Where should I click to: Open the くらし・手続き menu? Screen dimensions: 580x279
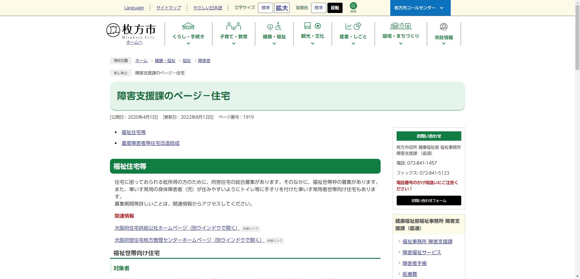tap(188, 37)
